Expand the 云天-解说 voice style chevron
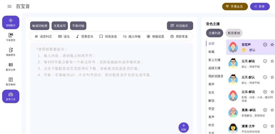Viewport: 275px width, 134px height. tap(265, 61)
